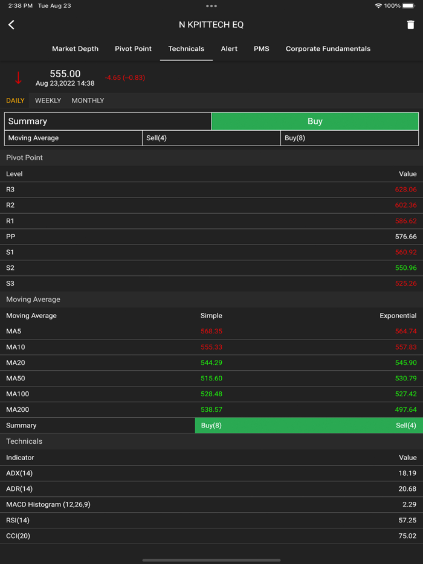This screenshot has width=423, height=564.
Task: Switch to the WEEKLY timeframe
Action: pos(48,101)
